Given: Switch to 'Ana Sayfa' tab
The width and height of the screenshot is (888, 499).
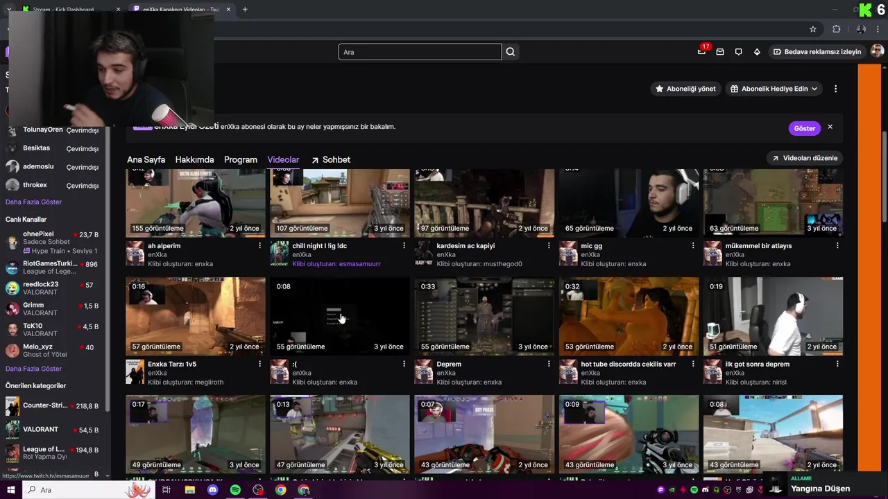Looking at the screenshot, I should (146, 159).
